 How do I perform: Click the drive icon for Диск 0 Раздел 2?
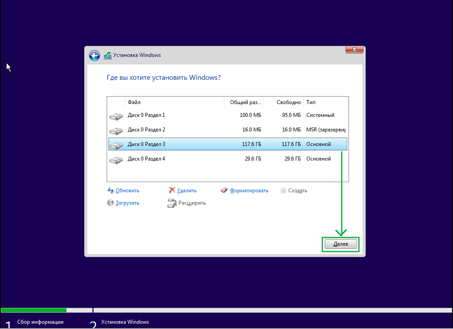[x=116, y=131]
